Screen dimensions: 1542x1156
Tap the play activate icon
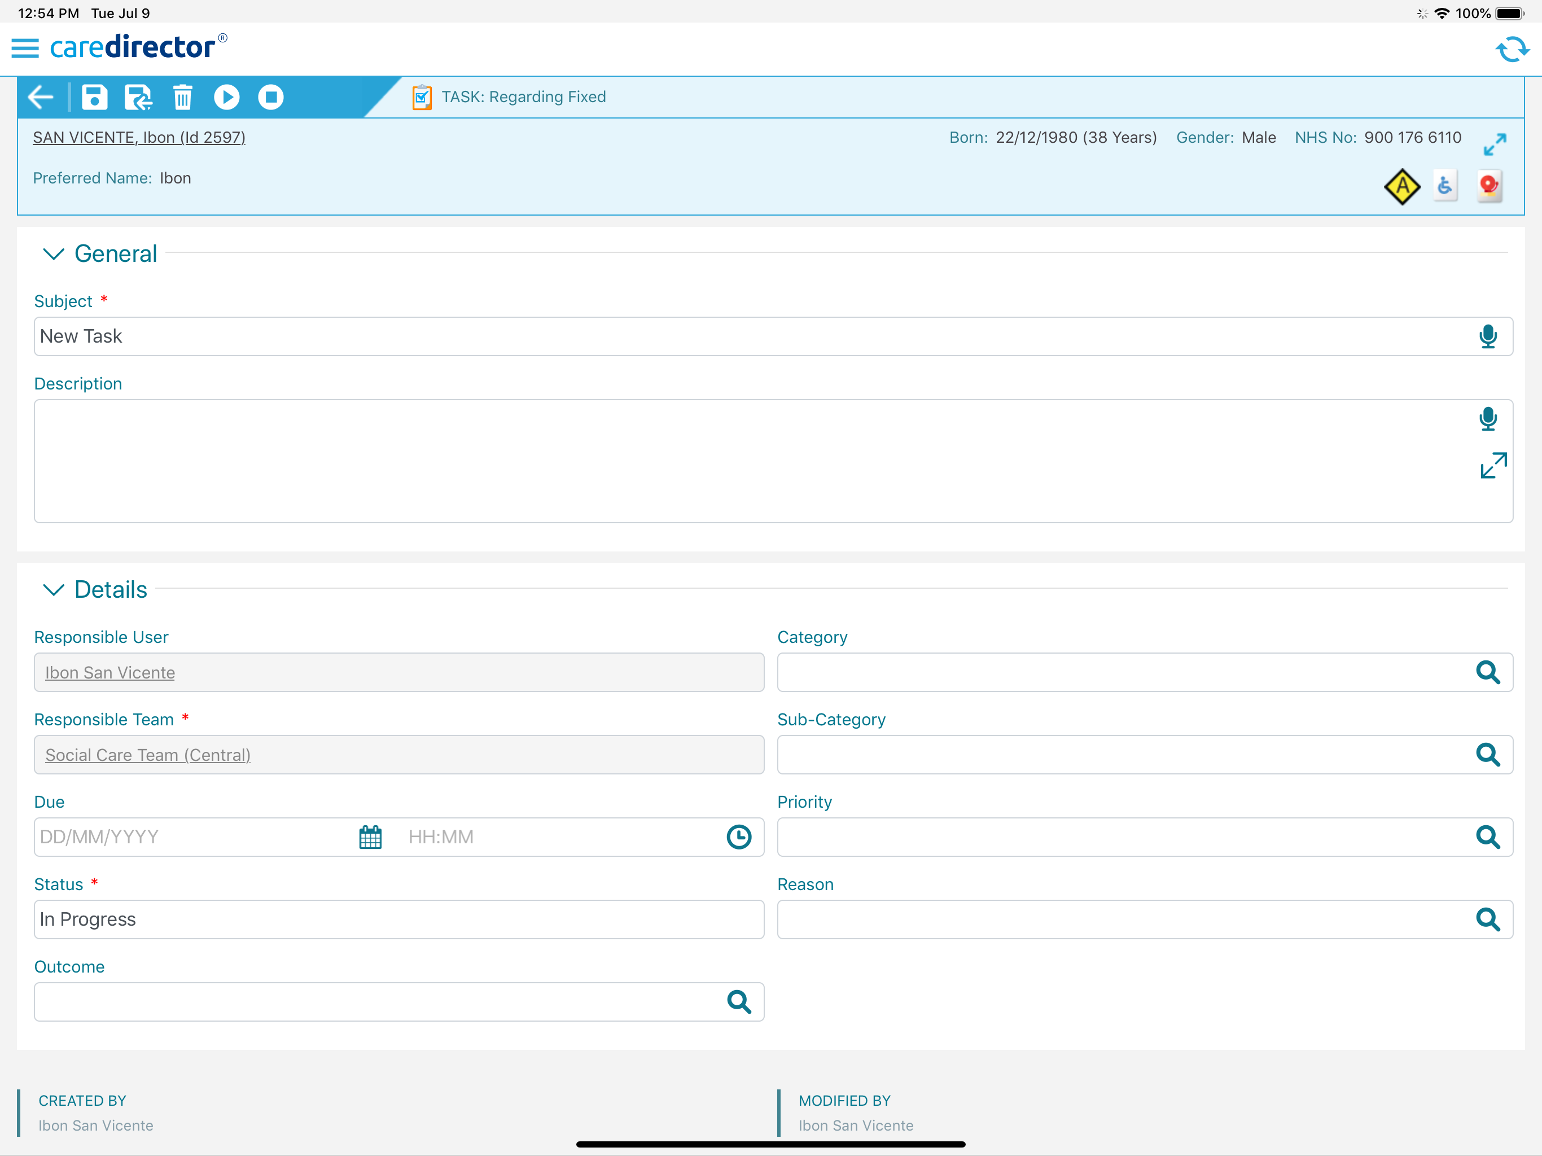pos(226,97)
